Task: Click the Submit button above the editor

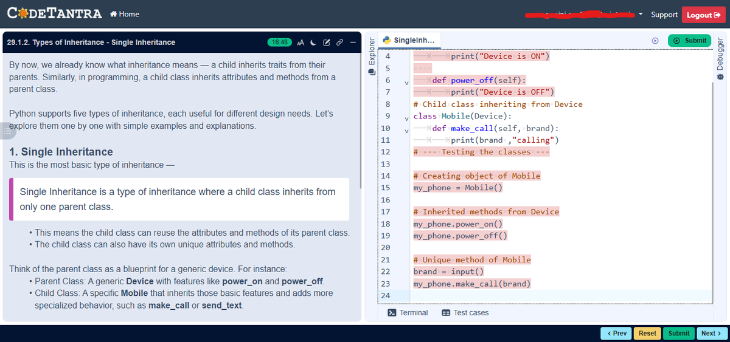Action: point(690,41)
